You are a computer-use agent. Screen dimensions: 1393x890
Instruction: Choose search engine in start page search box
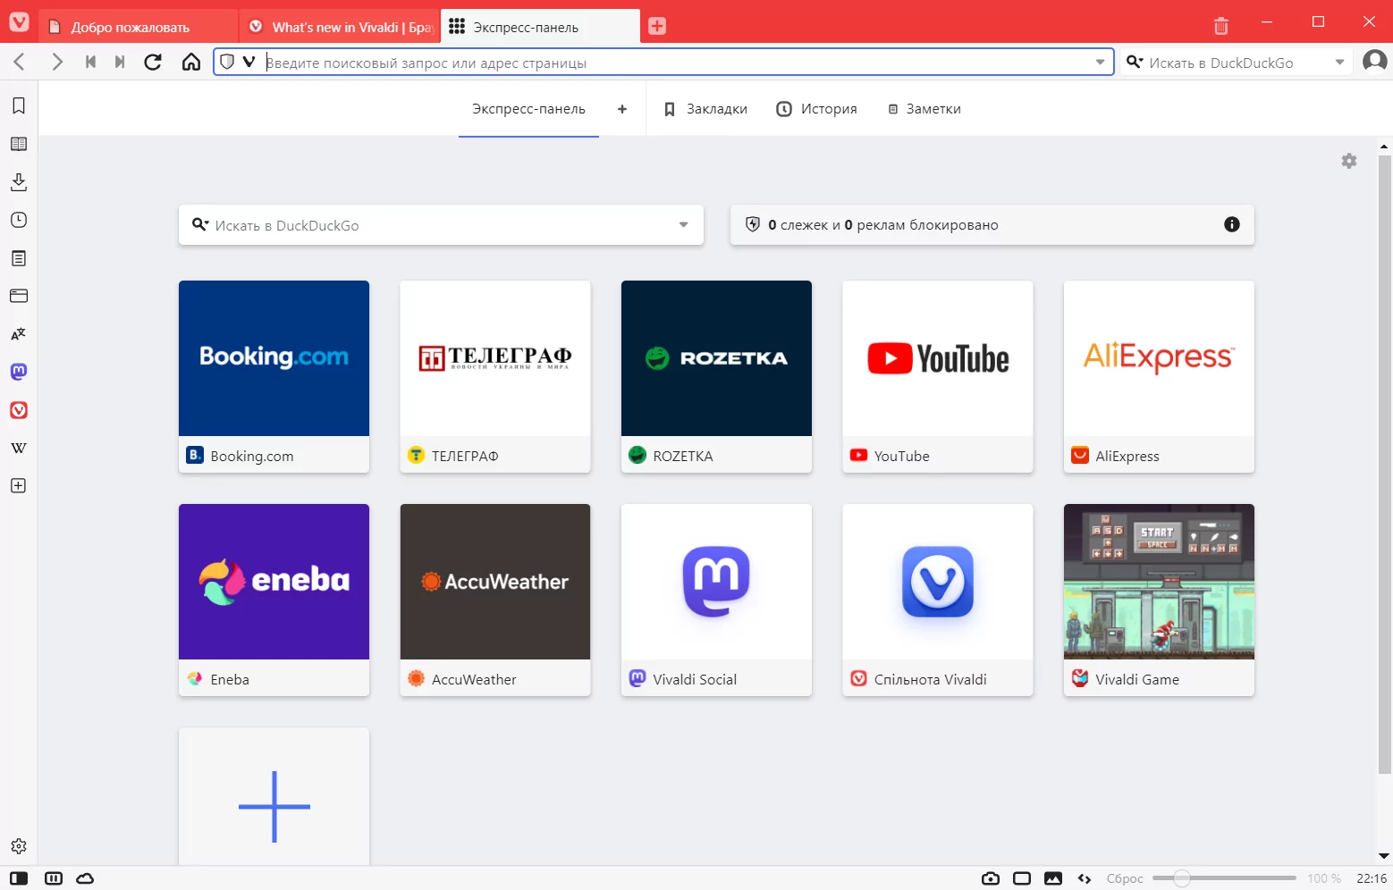(x=201, y=224)
